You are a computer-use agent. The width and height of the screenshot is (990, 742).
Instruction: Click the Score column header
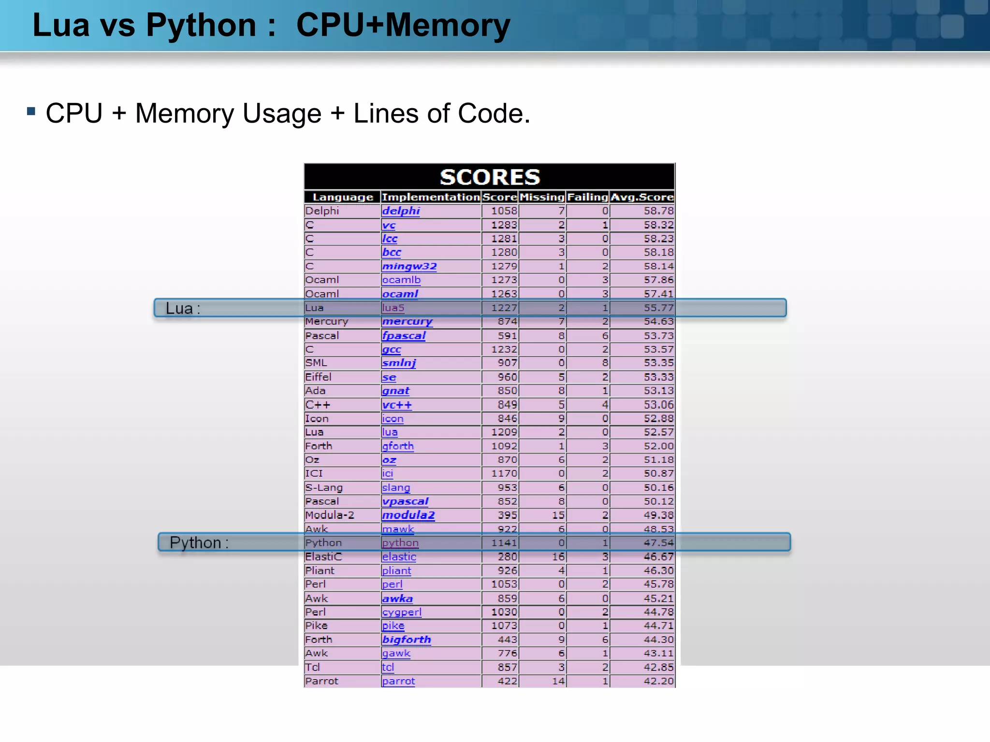point(500,197)
